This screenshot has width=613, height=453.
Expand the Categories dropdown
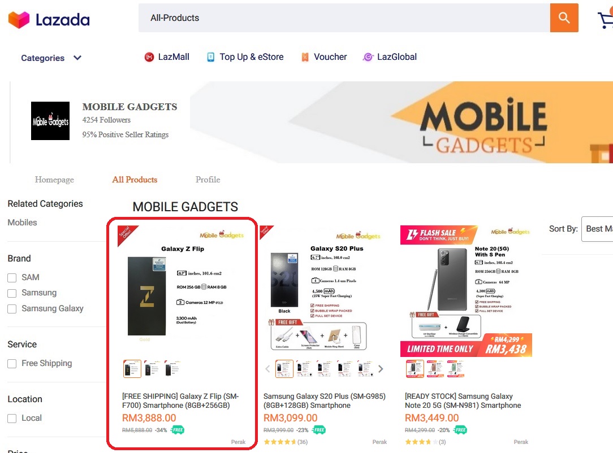pos(51,58)
